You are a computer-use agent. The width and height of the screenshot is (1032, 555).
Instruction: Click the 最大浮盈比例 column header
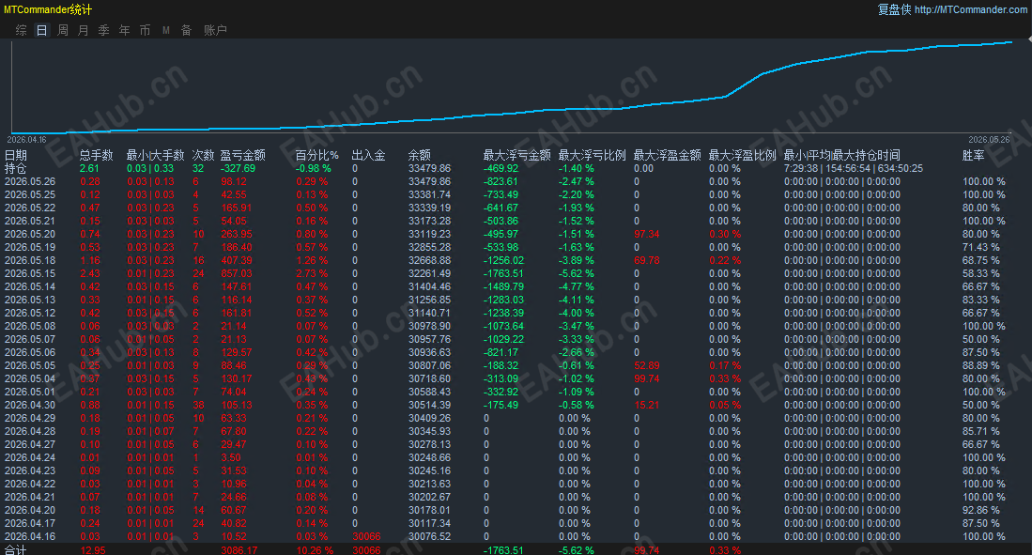pyautogui.click(x=743, y=155)
